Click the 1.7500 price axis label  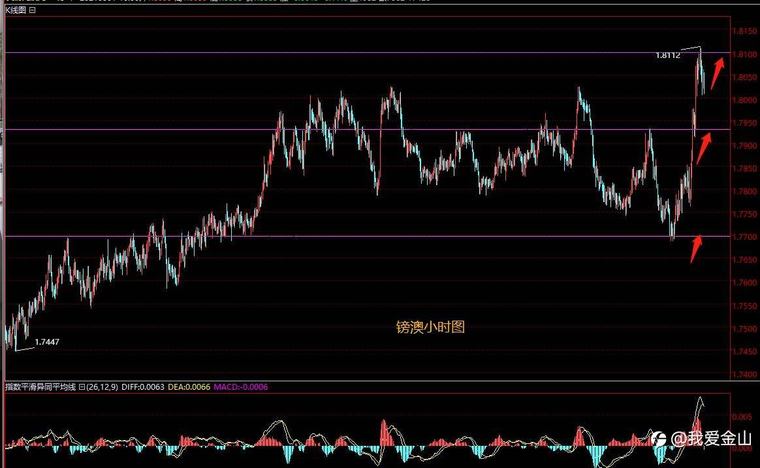tap(744, 329)
